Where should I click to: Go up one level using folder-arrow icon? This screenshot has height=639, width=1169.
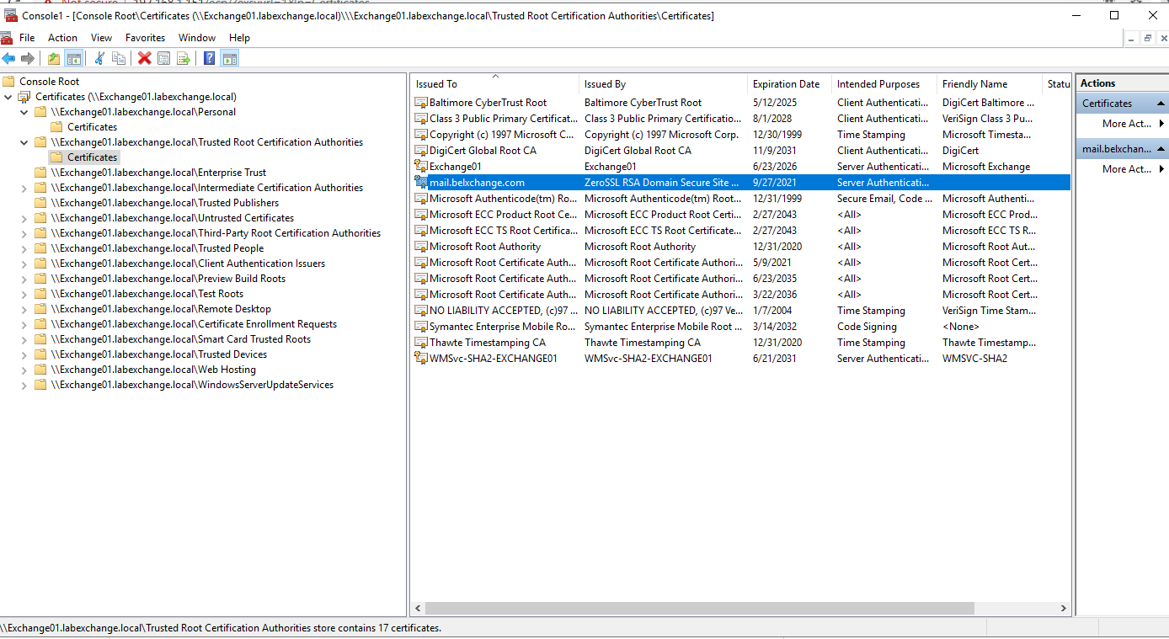pyautogui.click(x=54, y=58)
